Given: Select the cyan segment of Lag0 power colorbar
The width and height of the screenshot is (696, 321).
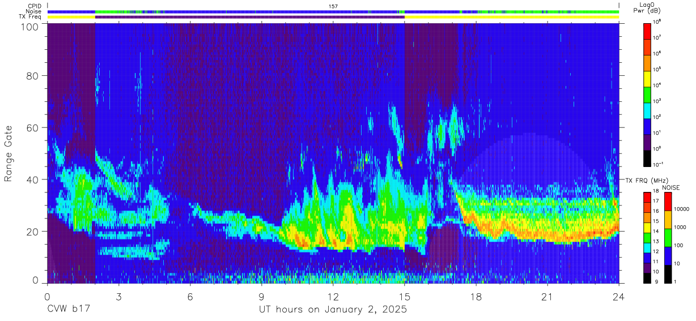Looking at the screenshot, I should [647, 110].
